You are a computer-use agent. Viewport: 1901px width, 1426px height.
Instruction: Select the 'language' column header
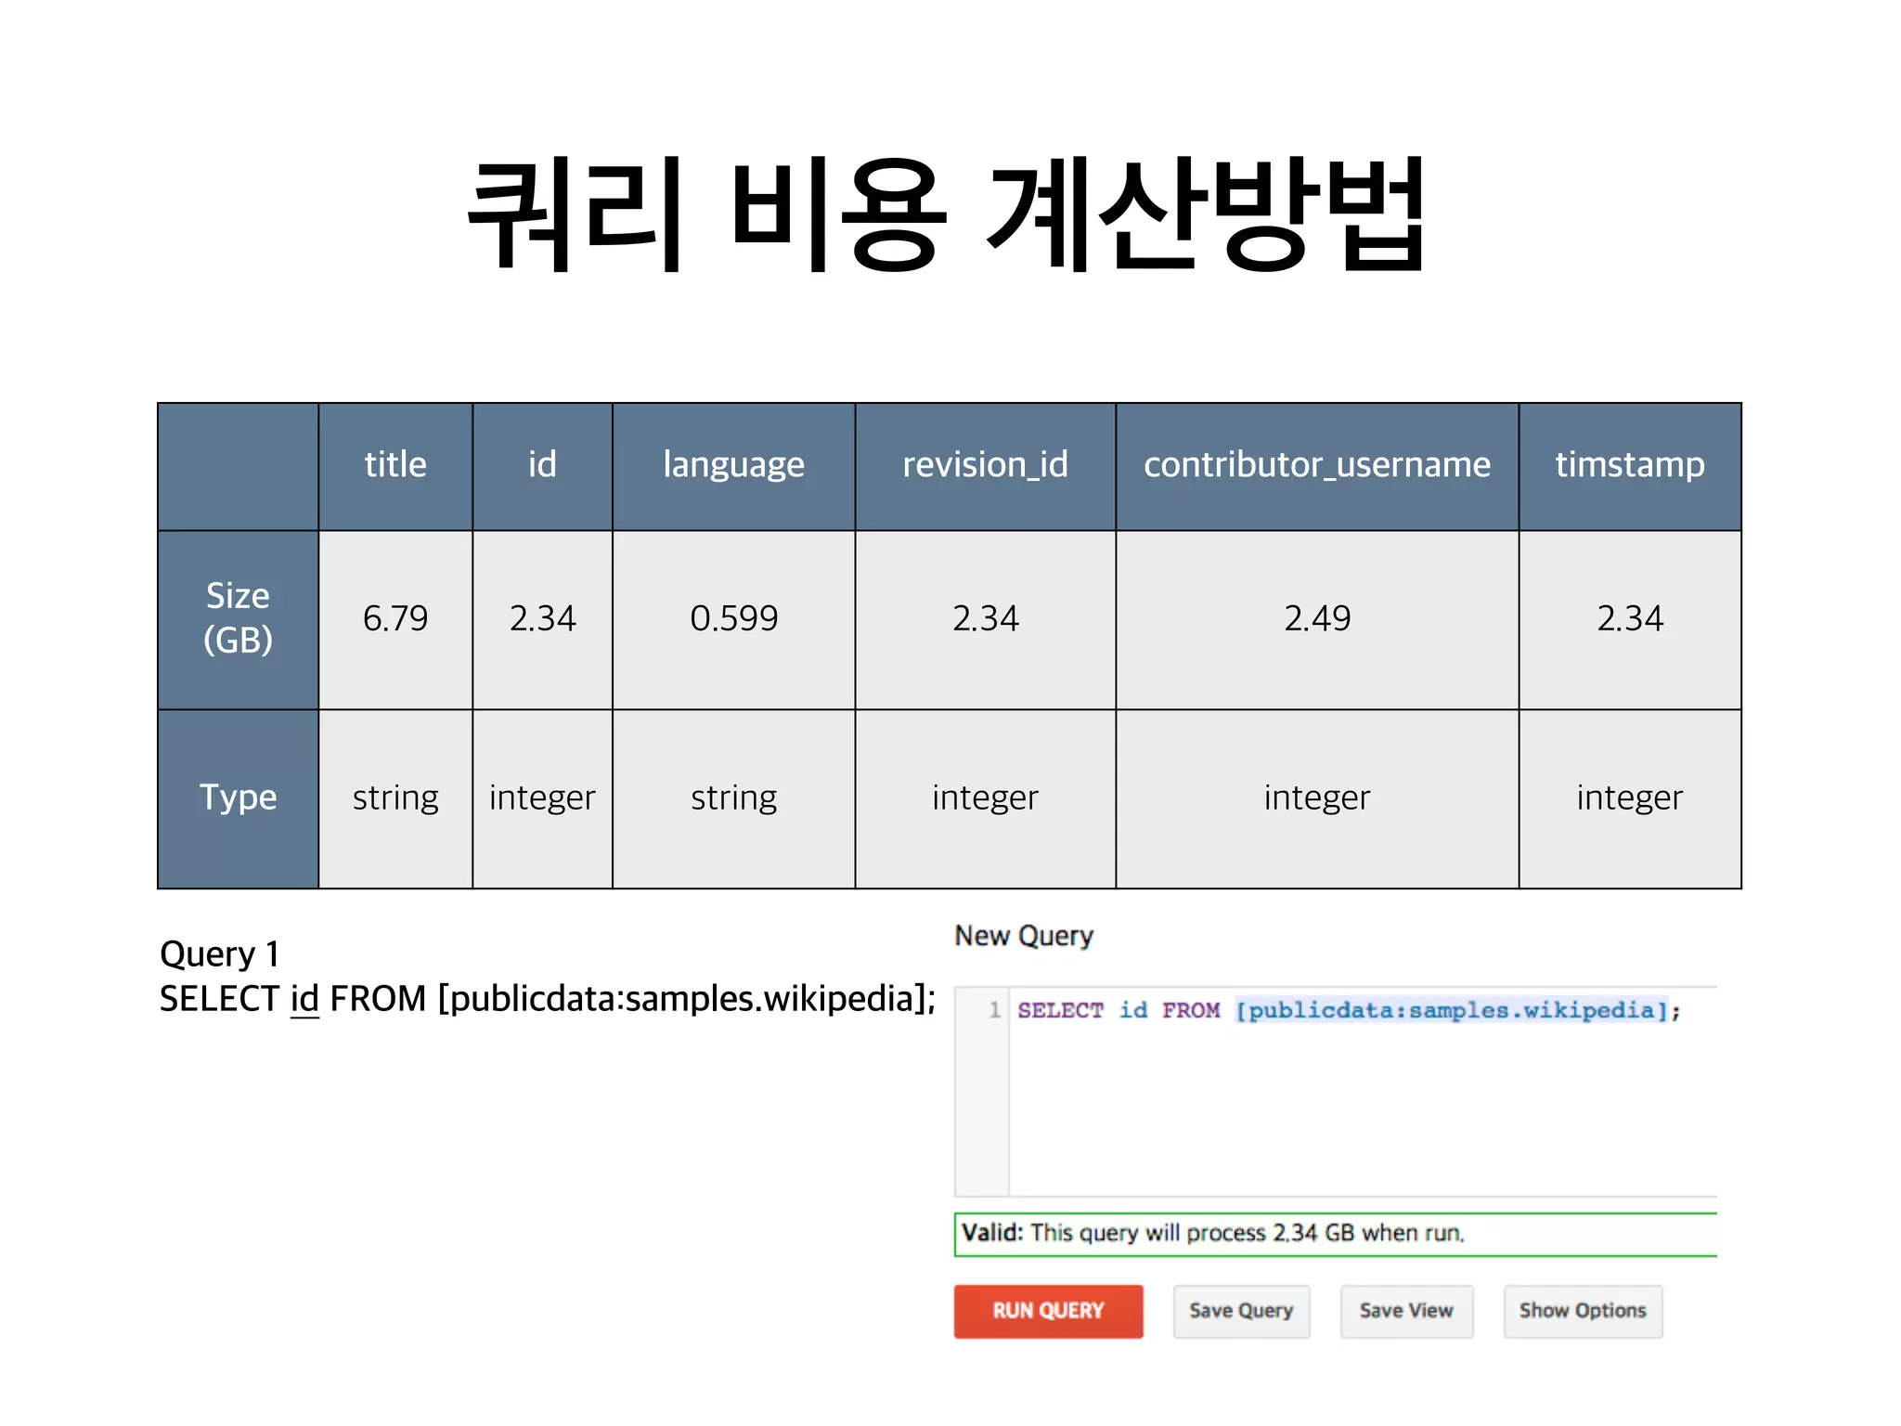[x=733, y=466]
